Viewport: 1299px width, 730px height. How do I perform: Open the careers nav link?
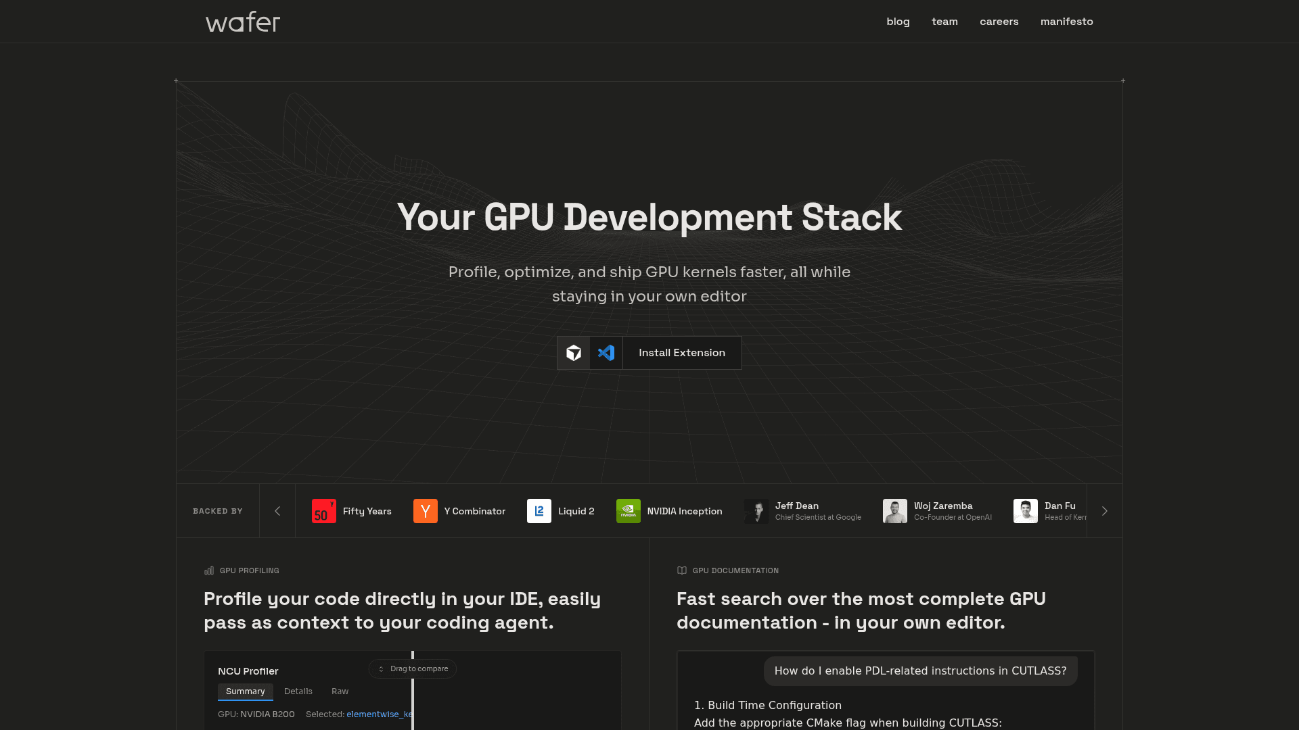coord(999,22)
